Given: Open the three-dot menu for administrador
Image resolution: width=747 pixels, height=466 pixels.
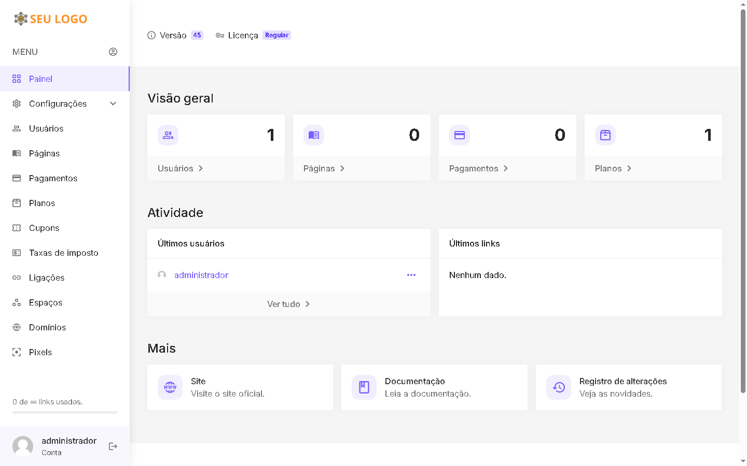Looking at the screenshot, I should [411, 275].
